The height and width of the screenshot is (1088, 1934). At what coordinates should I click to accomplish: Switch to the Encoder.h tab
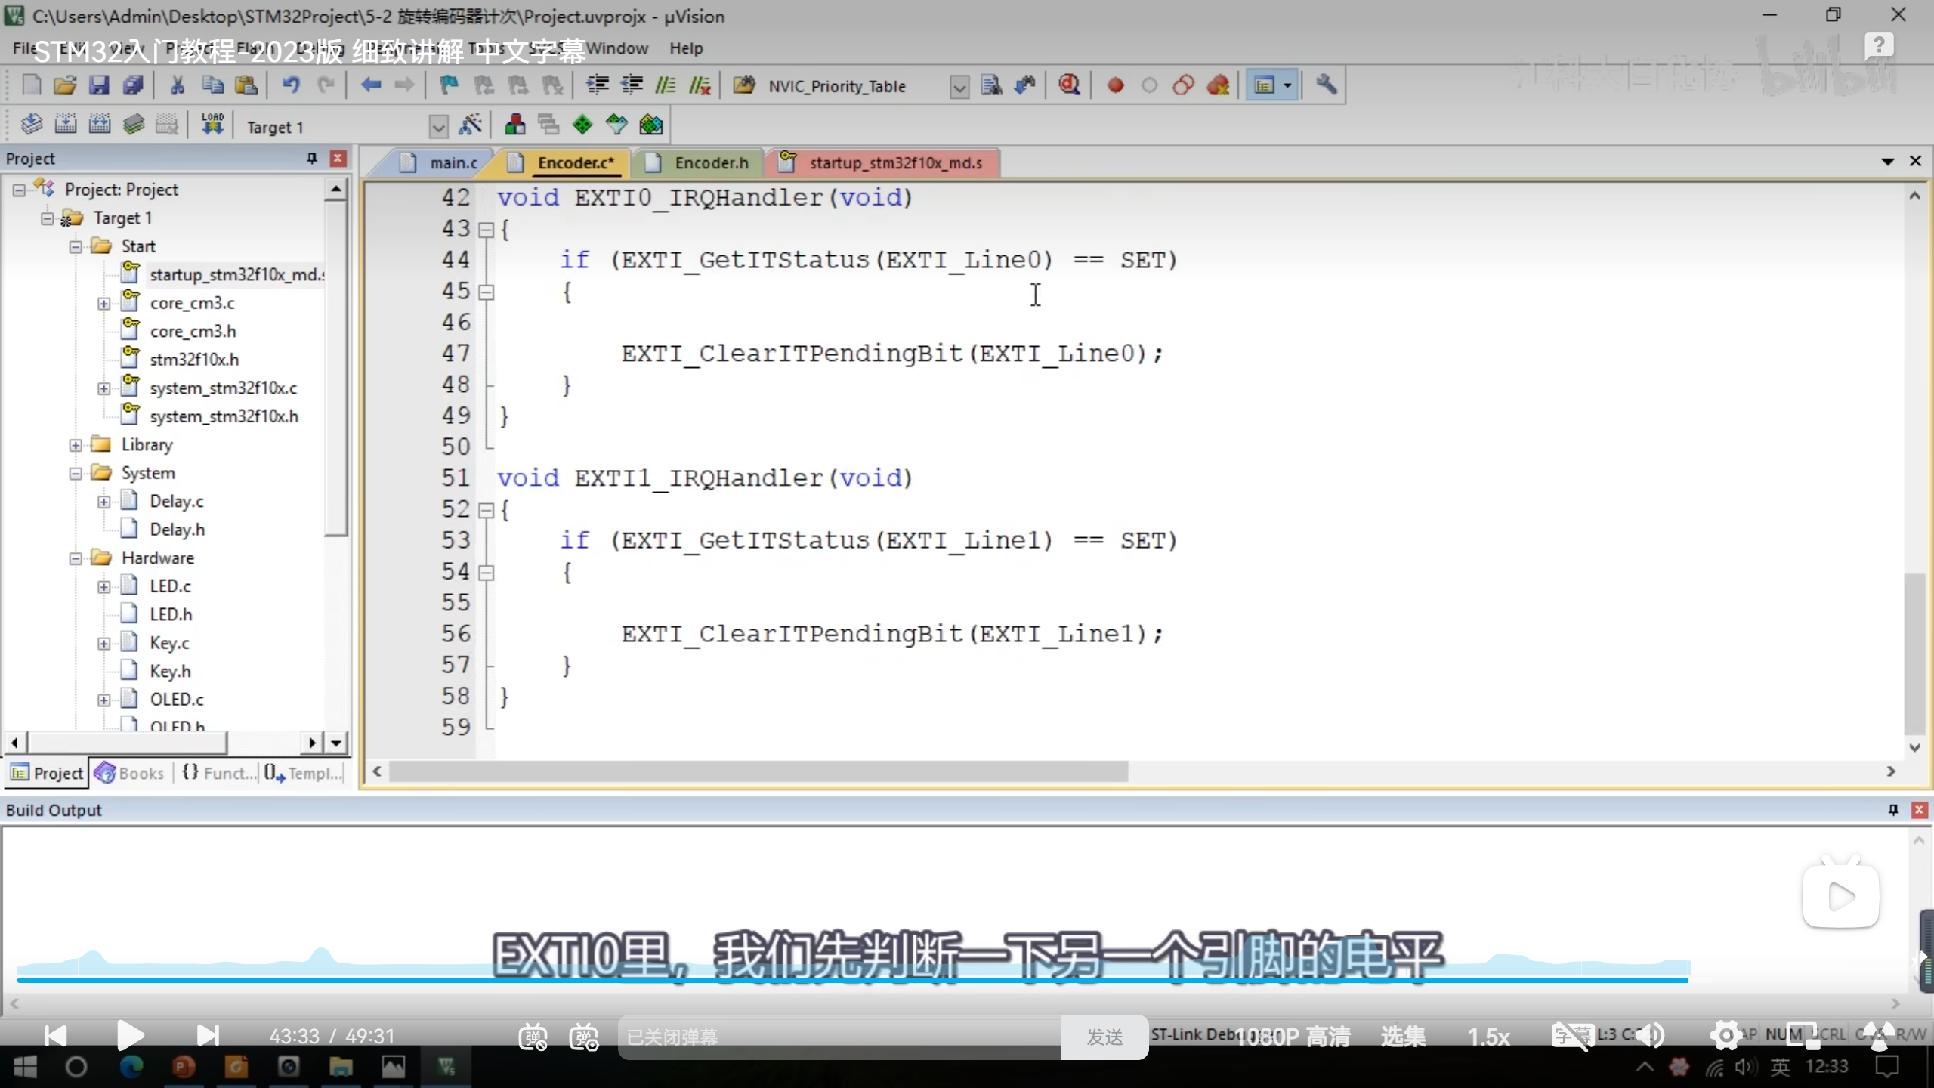[710, 163]
